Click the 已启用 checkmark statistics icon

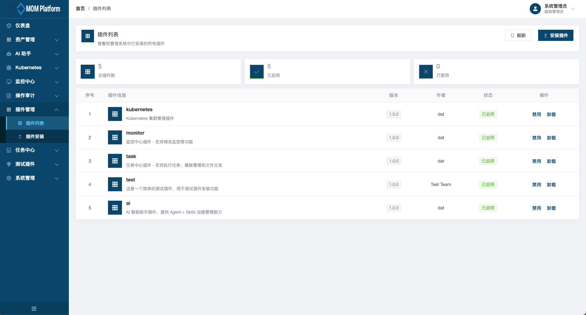coord(257,72)
